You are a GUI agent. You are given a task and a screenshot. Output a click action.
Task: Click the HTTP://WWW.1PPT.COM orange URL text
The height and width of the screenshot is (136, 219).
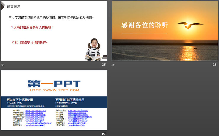[55, 90]
